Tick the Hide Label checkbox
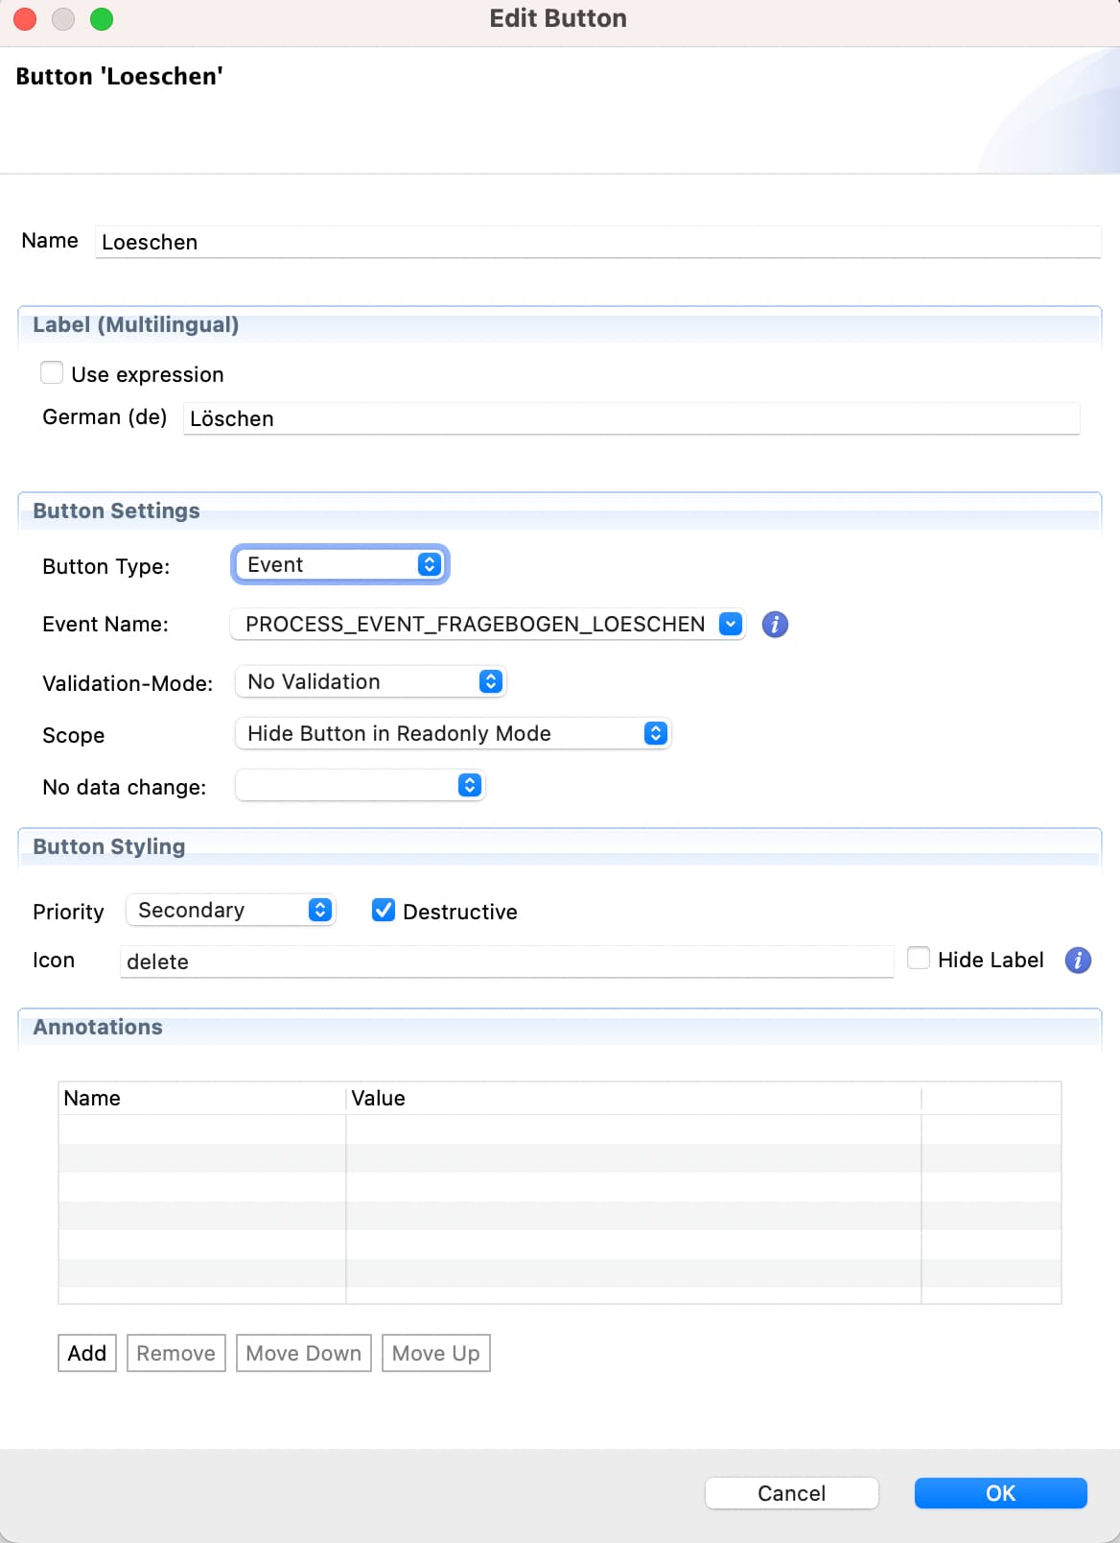The image size is (1120, 1543). (919, 958)
